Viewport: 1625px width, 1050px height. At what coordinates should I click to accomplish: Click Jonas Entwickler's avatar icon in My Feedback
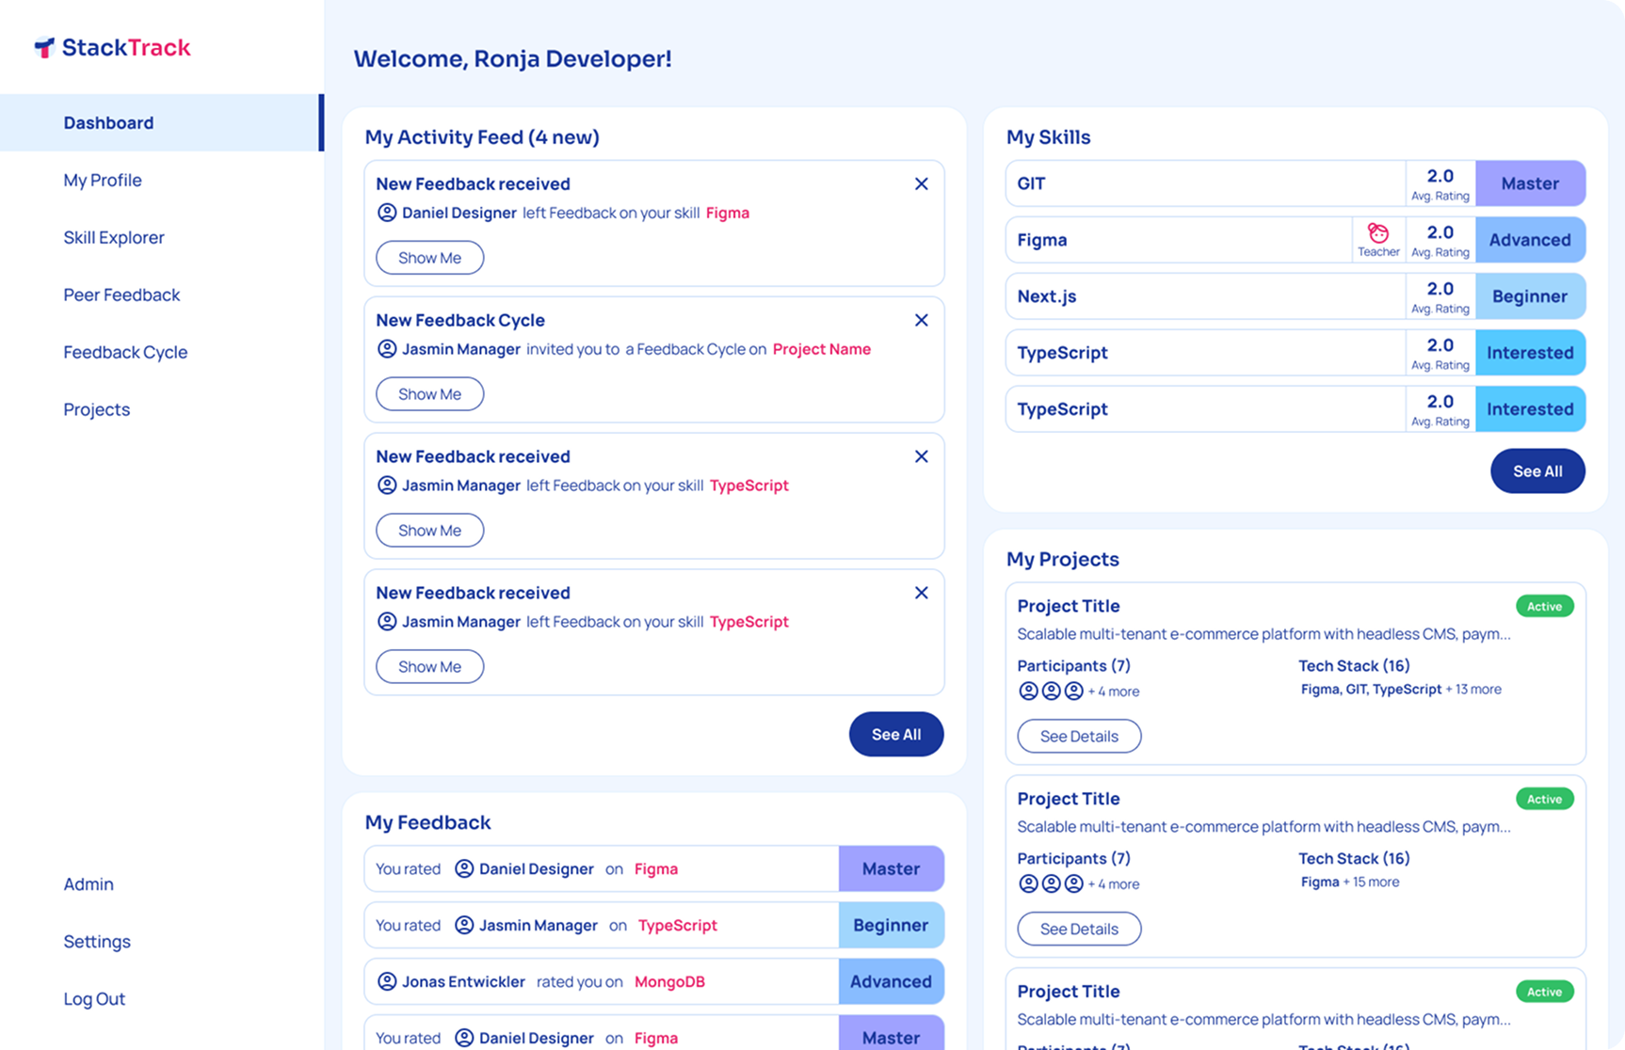pos(387,981)
